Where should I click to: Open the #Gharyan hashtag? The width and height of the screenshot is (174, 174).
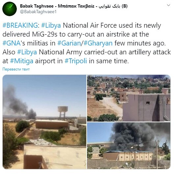(x=98, y=43)
